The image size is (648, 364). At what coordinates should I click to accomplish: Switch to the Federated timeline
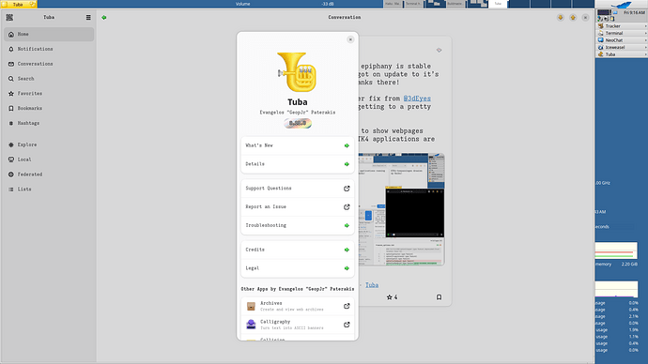click(49, 174)
